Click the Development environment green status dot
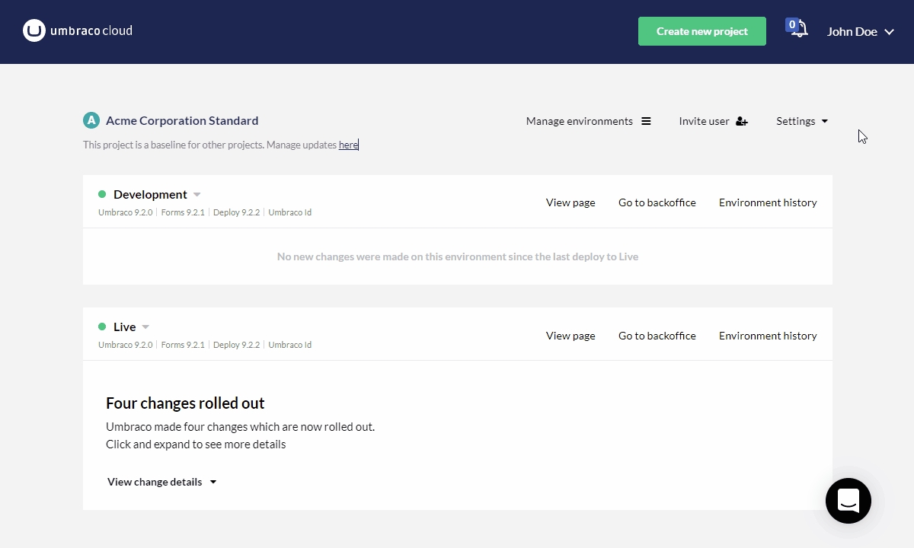 coord(102,194)
